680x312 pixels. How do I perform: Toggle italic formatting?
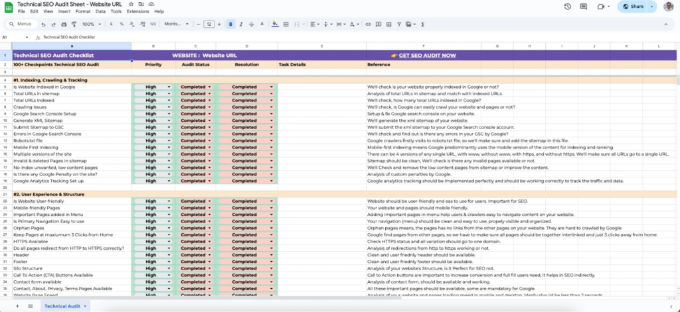click(x=241, y=24)
